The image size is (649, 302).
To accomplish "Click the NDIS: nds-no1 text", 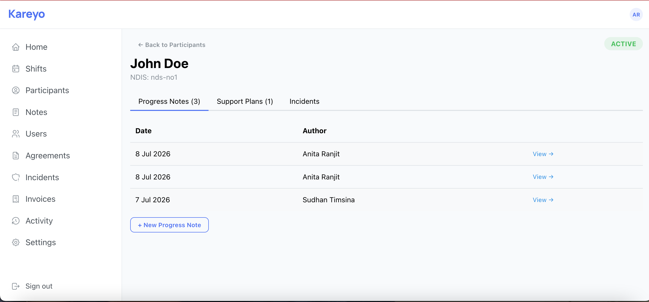I will (154, 77).
